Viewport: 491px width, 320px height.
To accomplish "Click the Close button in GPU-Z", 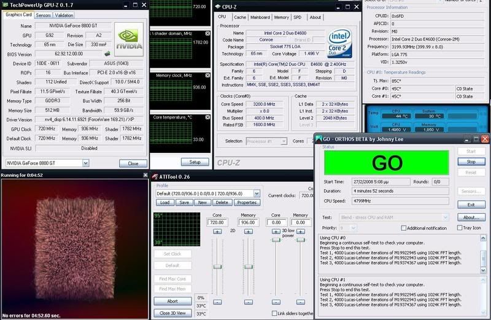I will tap(133, 163).
